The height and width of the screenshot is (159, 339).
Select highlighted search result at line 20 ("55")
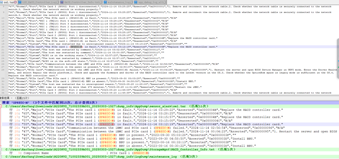[x=146, y=124]
